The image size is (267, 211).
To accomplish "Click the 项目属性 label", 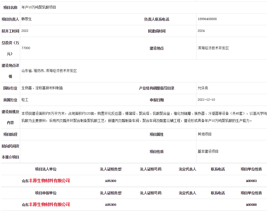I will click(157, 134).
